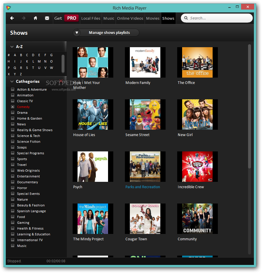The height and width of the screenshot is (273, 262).
Task: Go back with the left arrow icon
Action: pos(12,18)
